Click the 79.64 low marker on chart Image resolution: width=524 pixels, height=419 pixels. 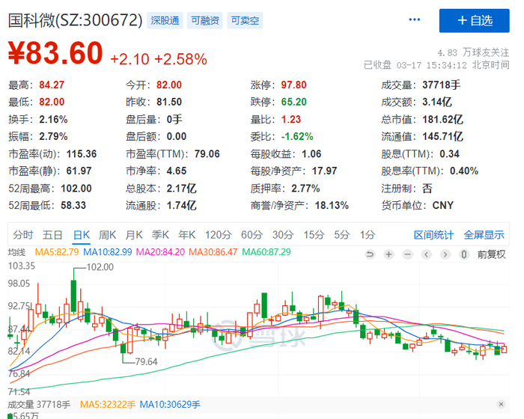coord(146,361)
